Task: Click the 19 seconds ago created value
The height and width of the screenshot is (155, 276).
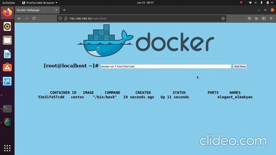Action: coord(138,97)
